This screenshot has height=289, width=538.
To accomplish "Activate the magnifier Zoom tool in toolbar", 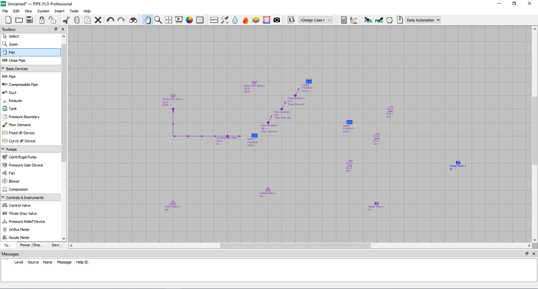I will pos(158,20).
